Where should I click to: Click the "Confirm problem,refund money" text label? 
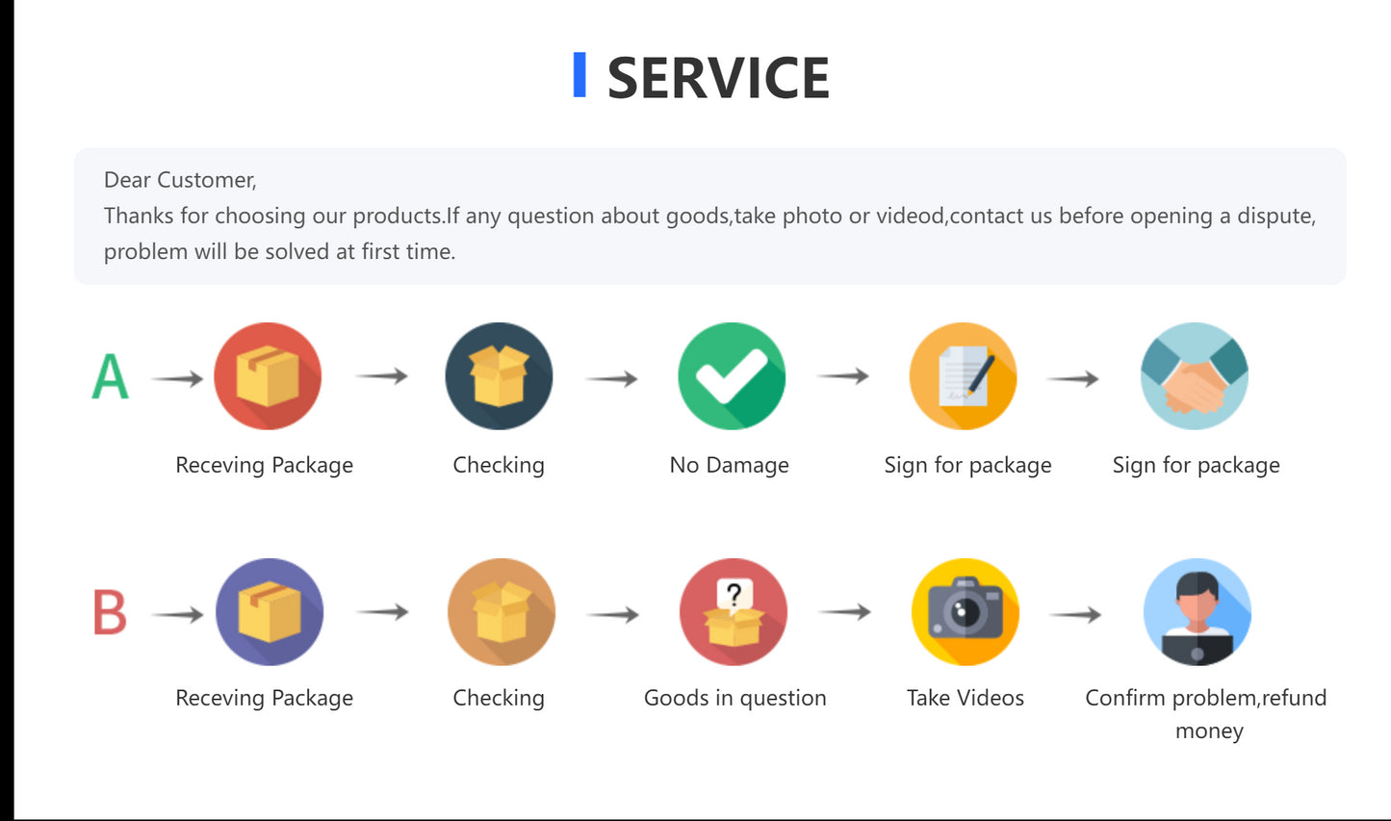coord(1205,713)
